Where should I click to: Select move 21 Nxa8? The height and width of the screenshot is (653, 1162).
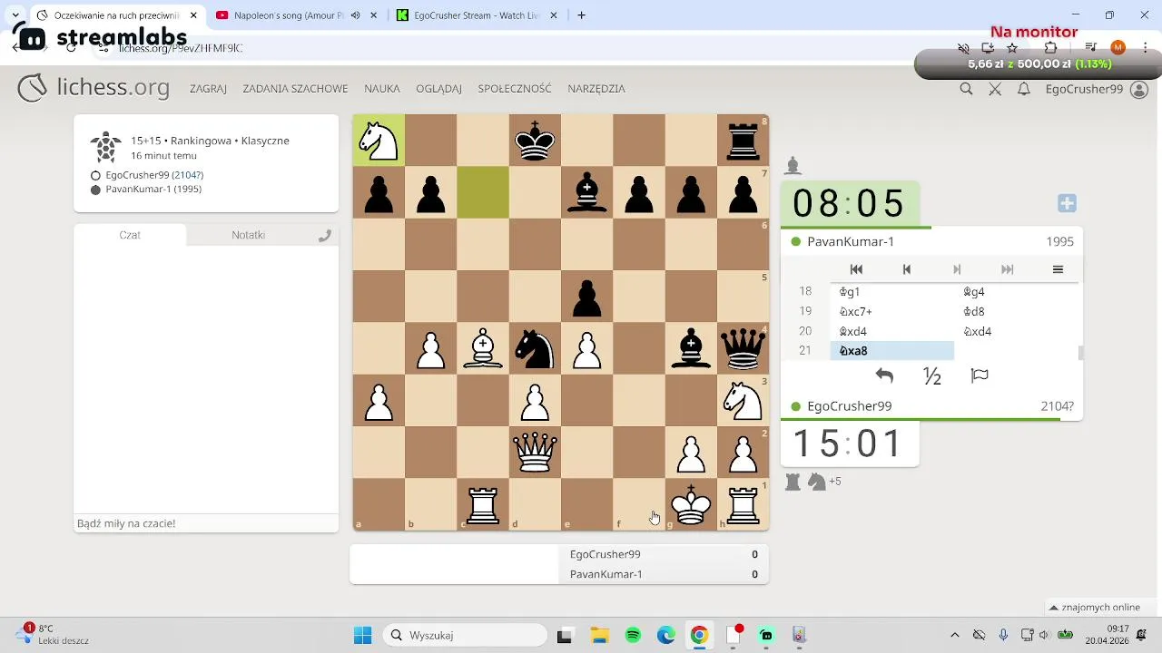(x=891, y=351)
